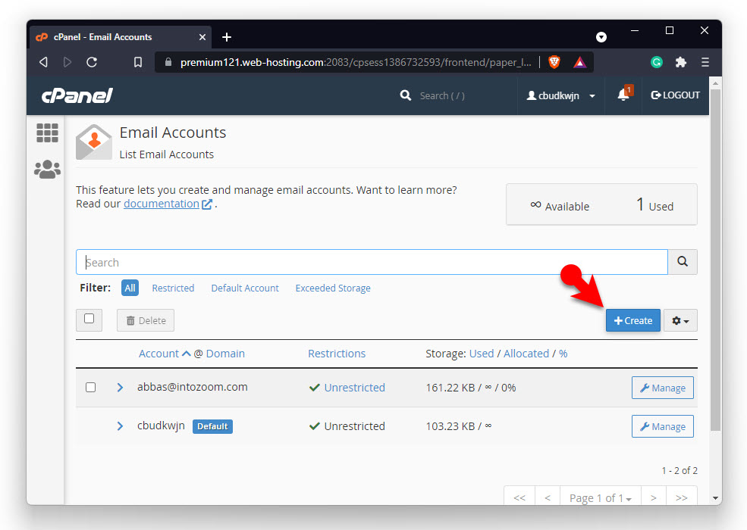
Task: Open the Page 1 of 1 dropdown
Action: (601, 497)
